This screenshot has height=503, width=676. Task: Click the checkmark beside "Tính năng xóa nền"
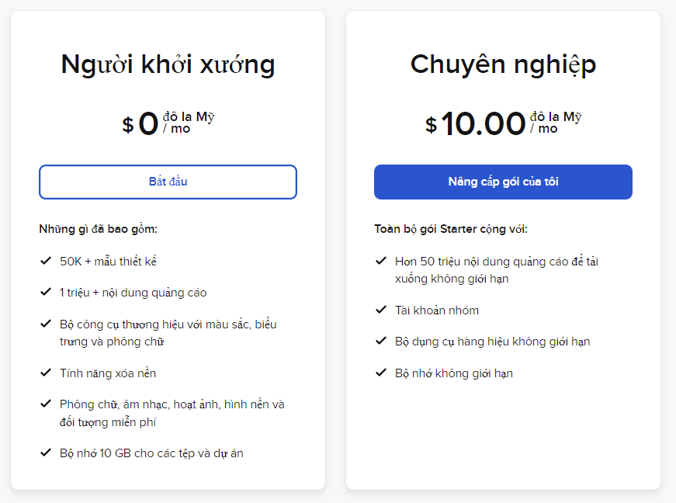[x=44, y=373]
